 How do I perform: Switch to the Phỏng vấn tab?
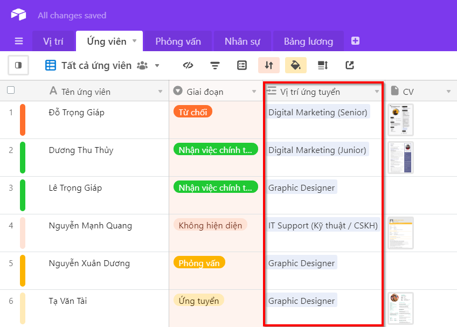(x=178, y=41)
